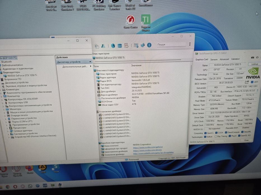The width and height of the screenshot is (261, 195).
Task: Expand Очереди печати node in Device Manager
Action: coord(5,116)
